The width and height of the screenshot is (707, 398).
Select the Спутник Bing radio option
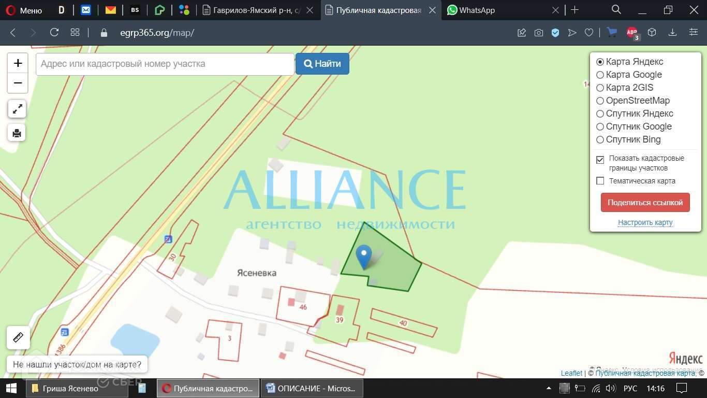(600, 139)
